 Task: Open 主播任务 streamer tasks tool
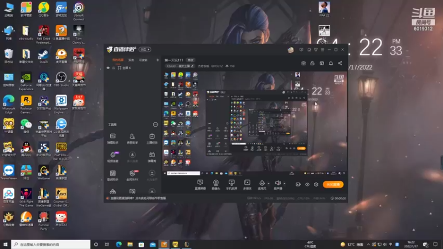coord(152,139)
